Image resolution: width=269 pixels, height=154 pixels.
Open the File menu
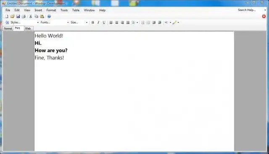(8, 10)
